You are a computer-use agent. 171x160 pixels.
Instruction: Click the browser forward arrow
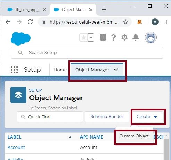click(x=19, y=22)
